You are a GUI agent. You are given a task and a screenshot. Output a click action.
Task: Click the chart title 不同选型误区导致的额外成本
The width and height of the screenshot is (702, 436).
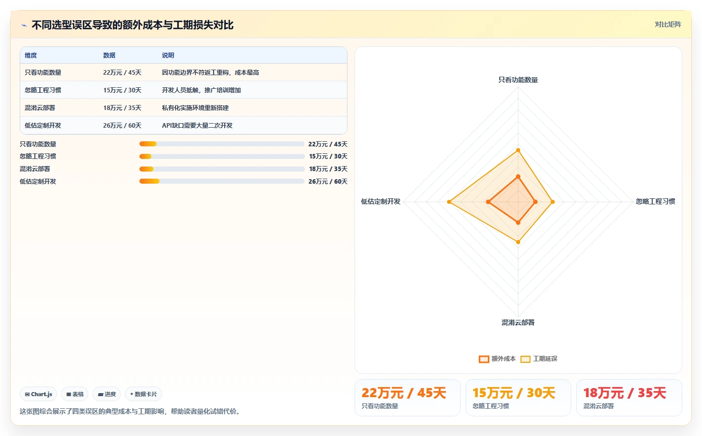[132, 25]
